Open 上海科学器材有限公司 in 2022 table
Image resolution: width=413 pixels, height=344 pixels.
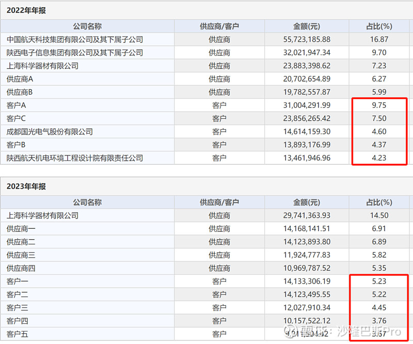(43, 66)
